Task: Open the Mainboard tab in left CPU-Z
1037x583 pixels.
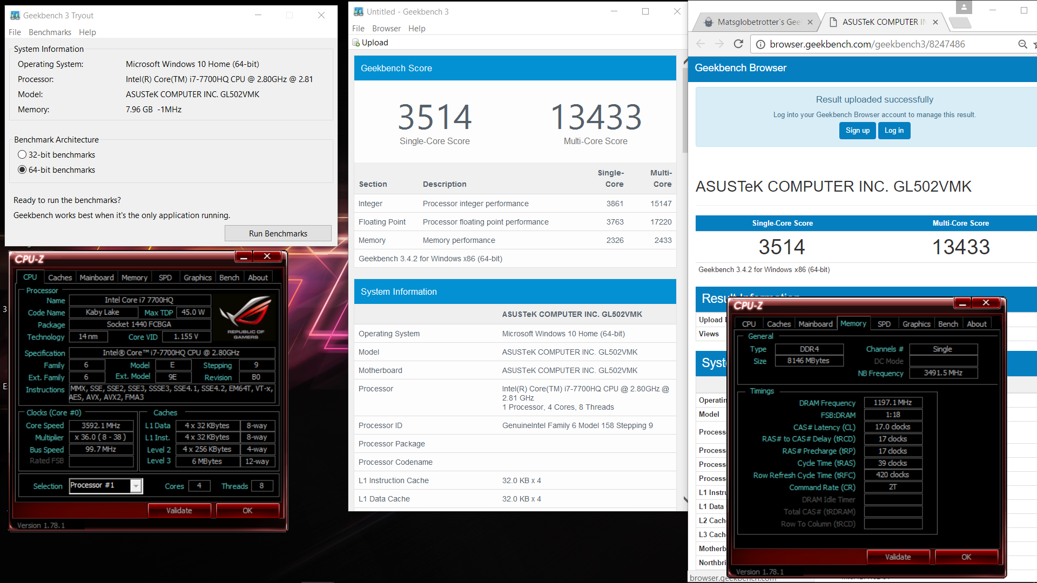Action: click(97, 277)
